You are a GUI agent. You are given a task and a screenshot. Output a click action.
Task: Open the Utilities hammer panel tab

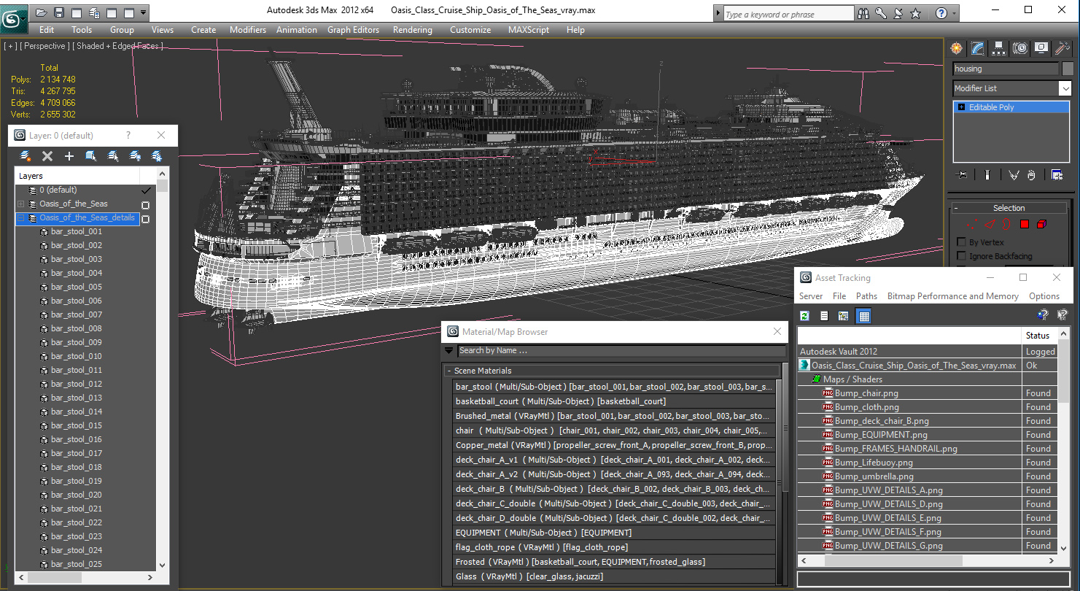1062,48
